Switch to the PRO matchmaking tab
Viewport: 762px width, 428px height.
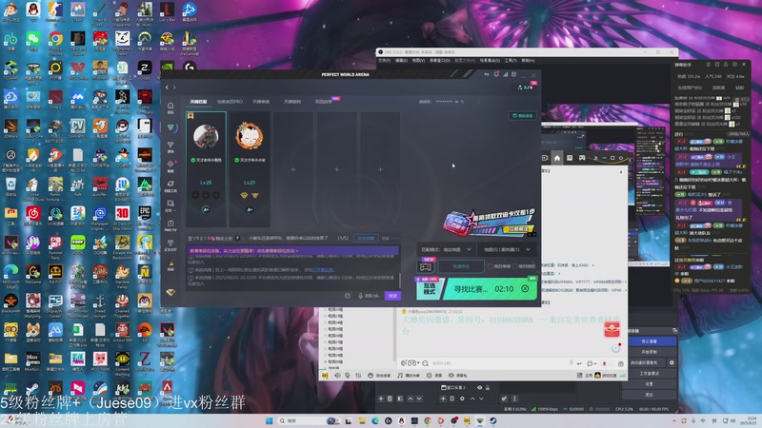click(230, 102)
